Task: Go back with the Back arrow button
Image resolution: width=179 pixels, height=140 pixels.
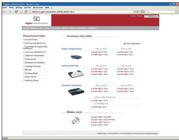Action: pyautogui.click(x=4, y=12)
